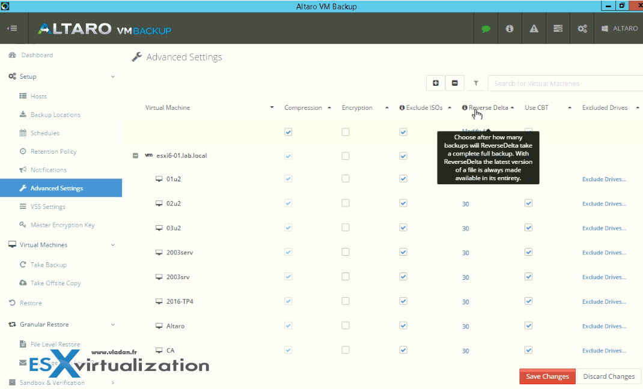Toggle Use CBT for 2016-TP4
Viewport: 643px width, 389px height.
(x=529, y=301)
